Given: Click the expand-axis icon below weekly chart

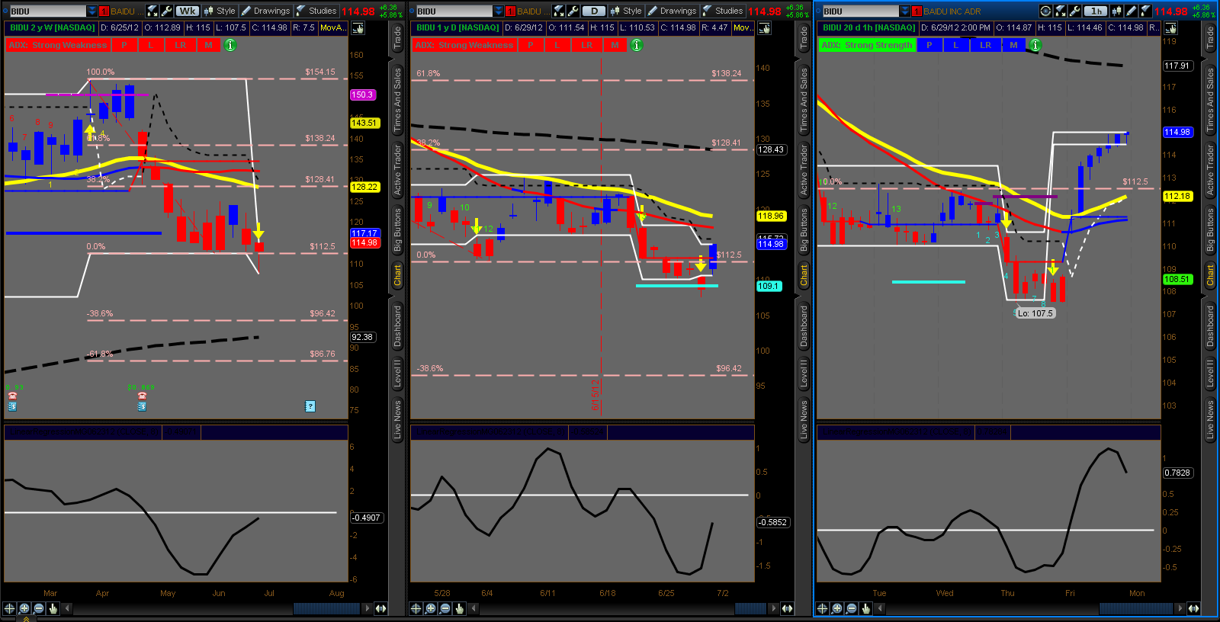Looking at the screenshot, I should [380, 608].
